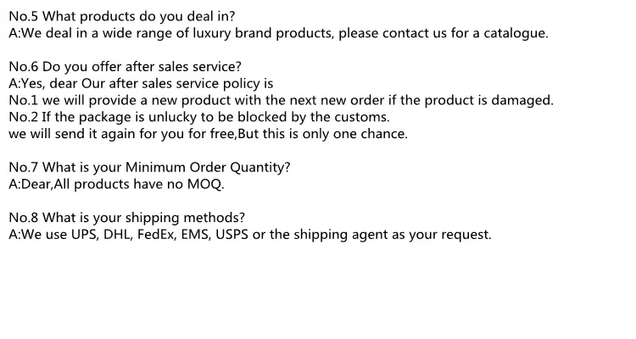The image size is (636, 339).
Task: Select the 'No.7 Minimum Order Quantity' question
Action: tap(149, 167)
